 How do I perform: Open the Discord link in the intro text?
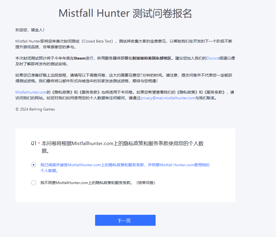[x=212, y=58]
